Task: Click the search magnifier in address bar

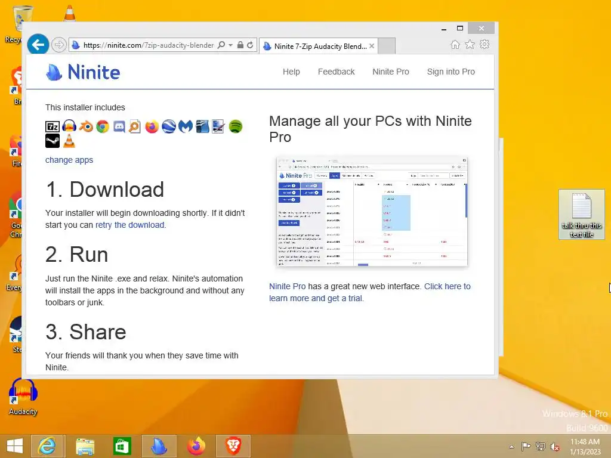Action: (x=221, y=45)
